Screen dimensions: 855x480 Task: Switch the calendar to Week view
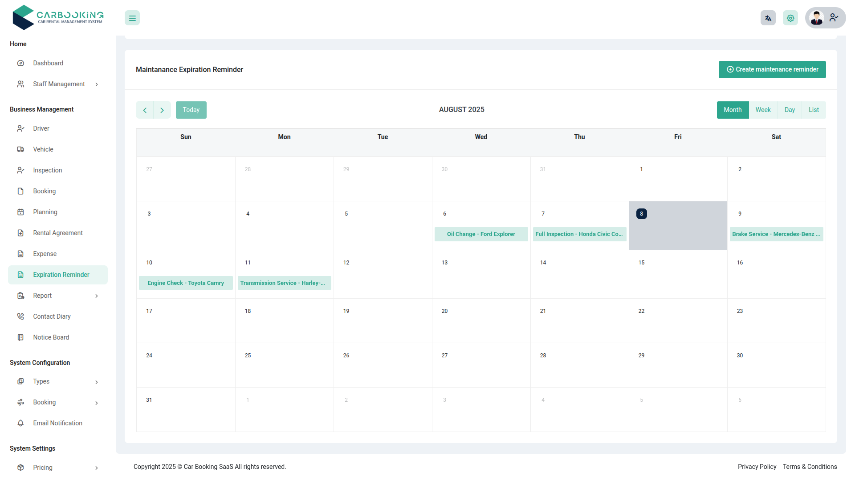763,110
